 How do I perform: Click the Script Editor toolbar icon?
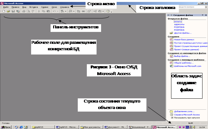(x=83, y=11)
